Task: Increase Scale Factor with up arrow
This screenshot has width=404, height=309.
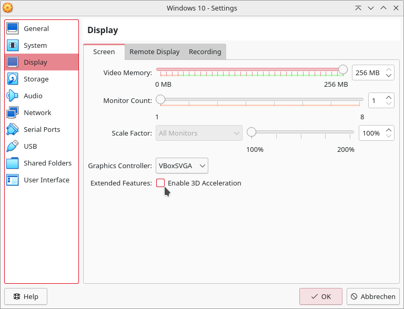Action: (389, 130)
